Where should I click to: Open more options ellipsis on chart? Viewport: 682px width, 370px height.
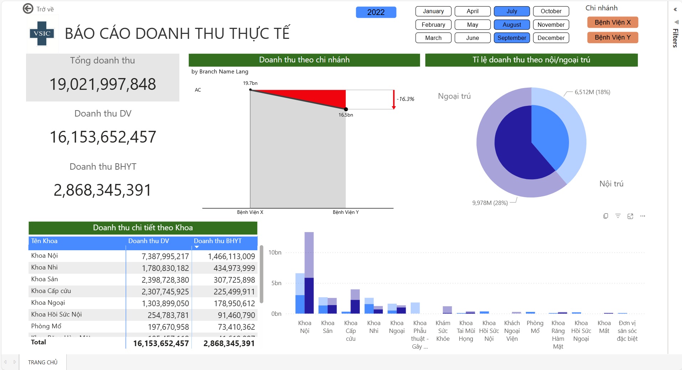click(x=642, y=216)
